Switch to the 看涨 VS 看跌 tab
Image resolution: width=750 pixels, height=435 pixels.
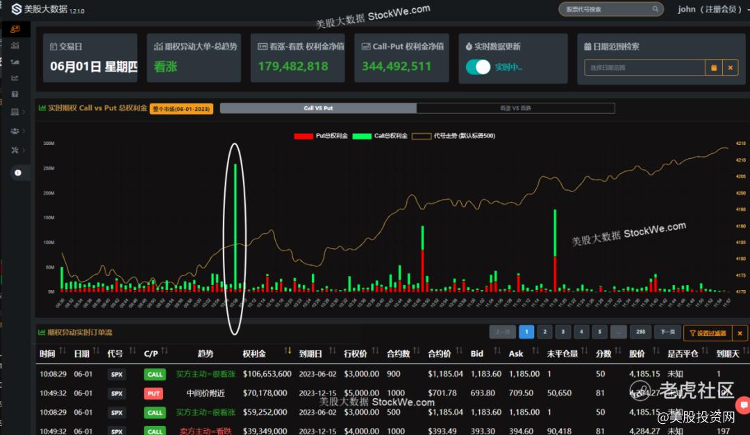tap(515, 108)
